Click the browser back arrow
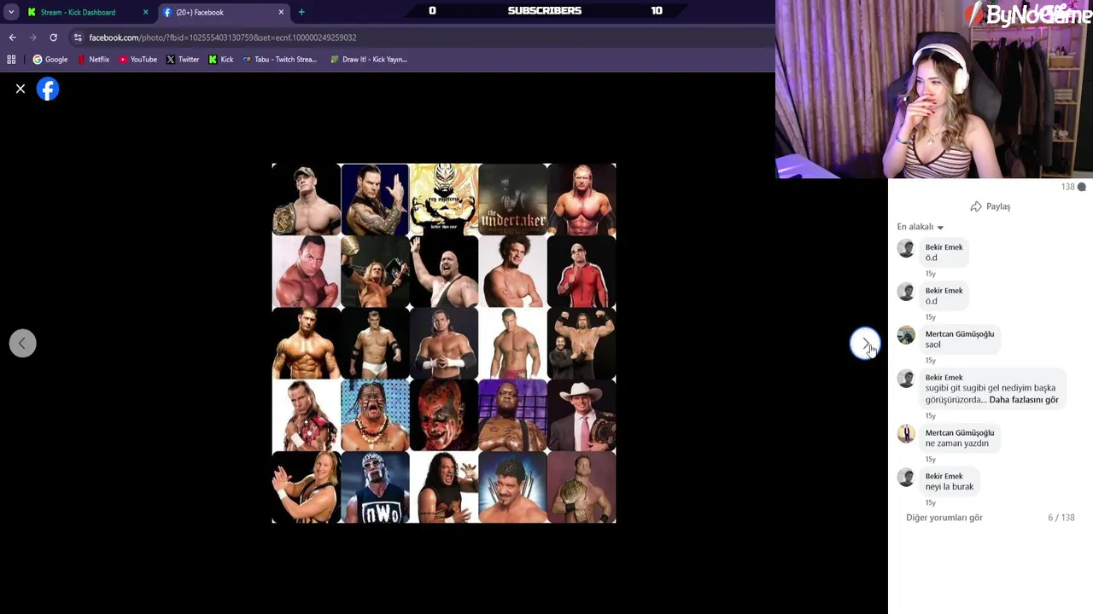 12,38
